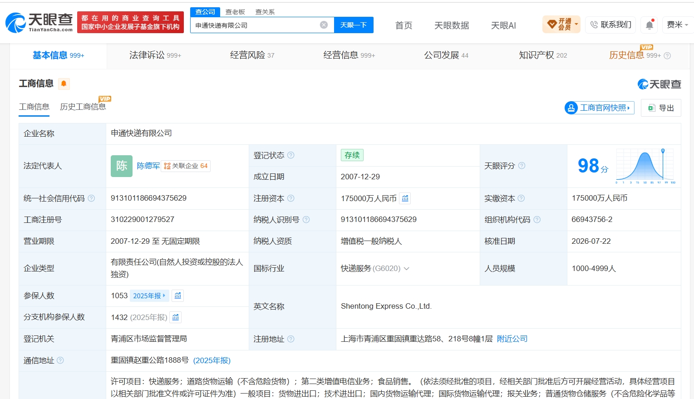Open help icon beside 历史信息 tab
Viewport: 694px width, 399px height.
[x=667, y=56]
